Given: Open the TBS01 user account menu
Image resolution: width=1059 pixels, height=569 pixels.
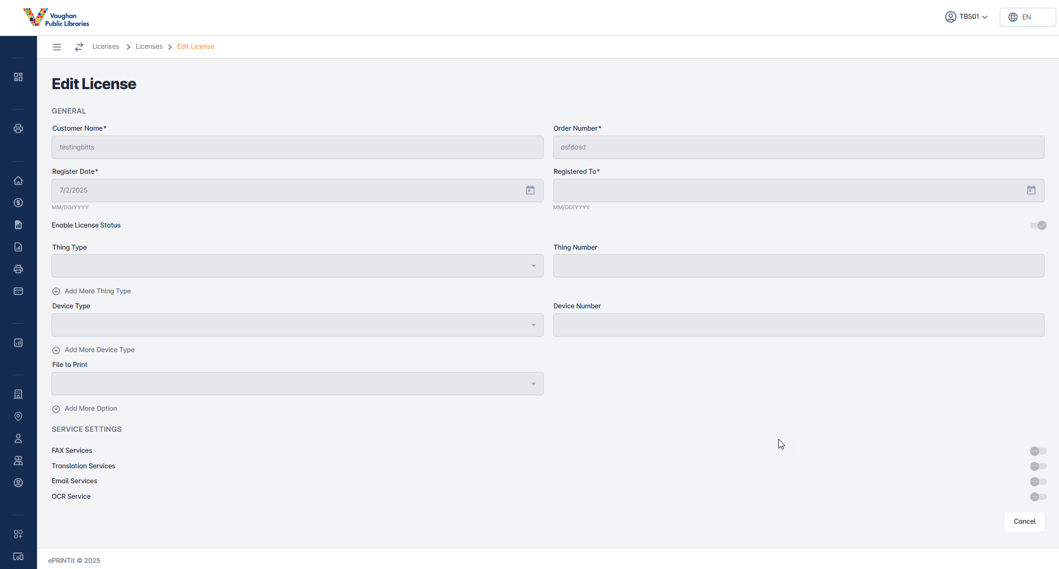Looking at the screenshot, I should pyautogui.click(x=966, y=17).
